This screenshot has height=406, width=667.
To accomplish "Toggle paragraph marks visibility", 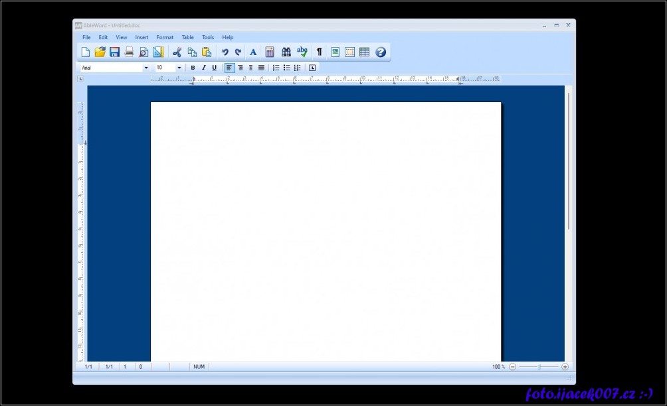I will click(x=319, y=52).
